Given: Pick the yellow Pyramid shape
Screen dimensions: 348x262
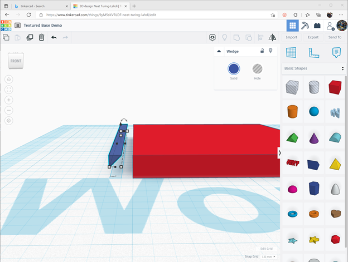Looking at the screenshot, I should pyautogui.click(x=335, y=164).
